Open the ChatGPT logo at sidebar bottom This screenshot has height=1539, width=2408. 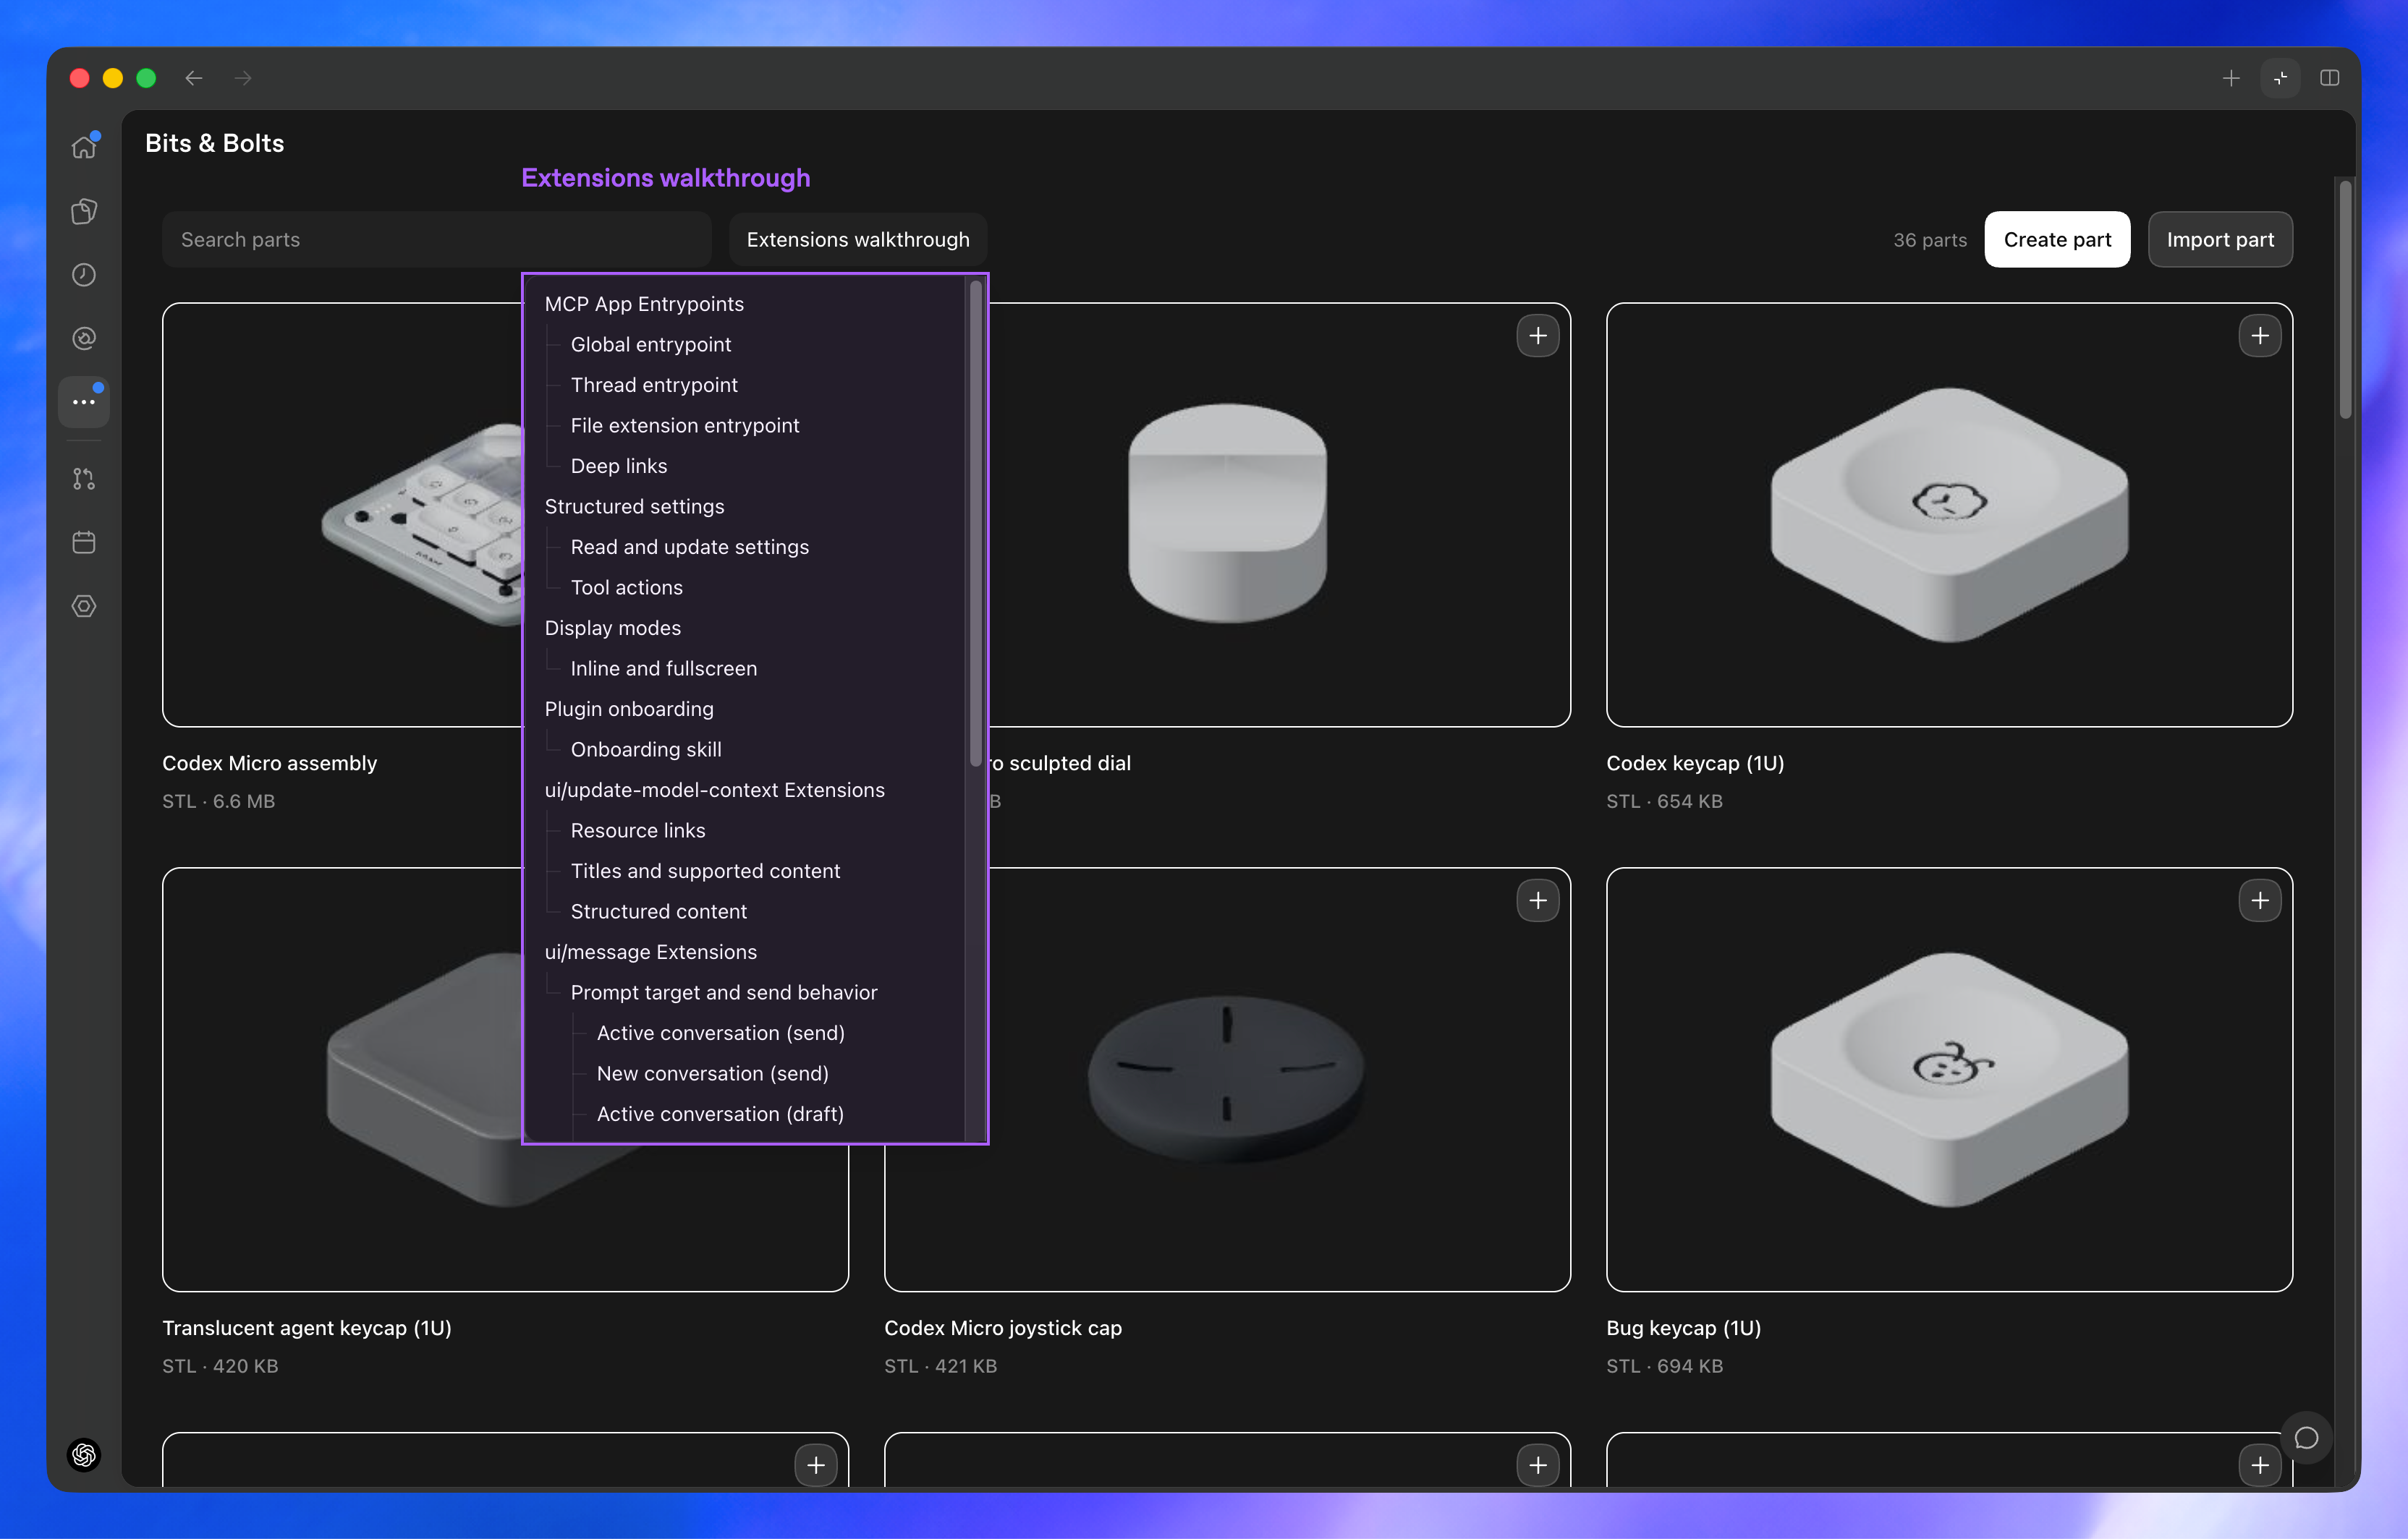coord(84,1454)
